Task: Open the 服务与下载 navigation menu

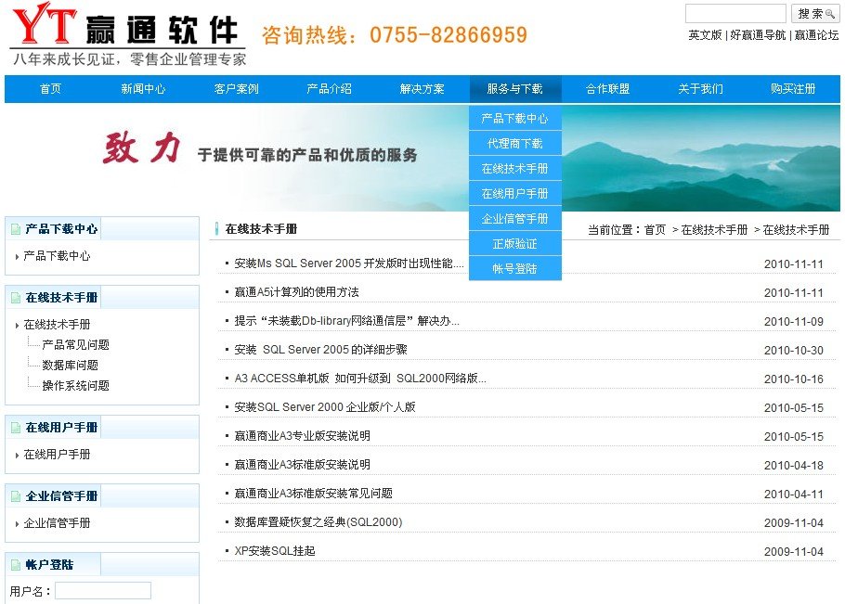Action: pyautogui.click(x=514, y=89)
